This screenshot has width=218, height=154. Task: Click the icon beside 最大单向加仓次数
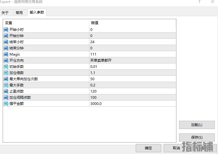coord(6,79)
